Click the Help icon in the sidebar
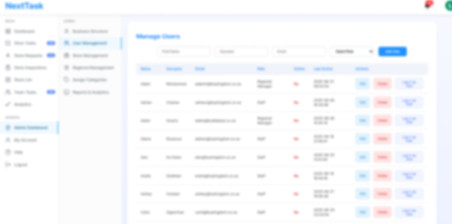452x224 pixels. coord(8,152)
